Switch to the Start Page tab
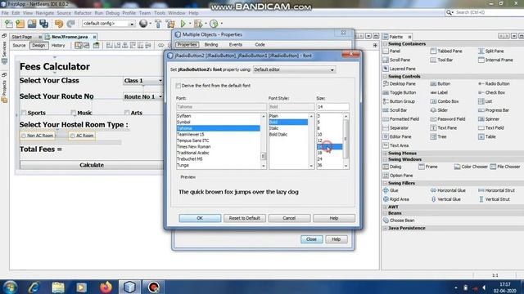 [22, 37]
